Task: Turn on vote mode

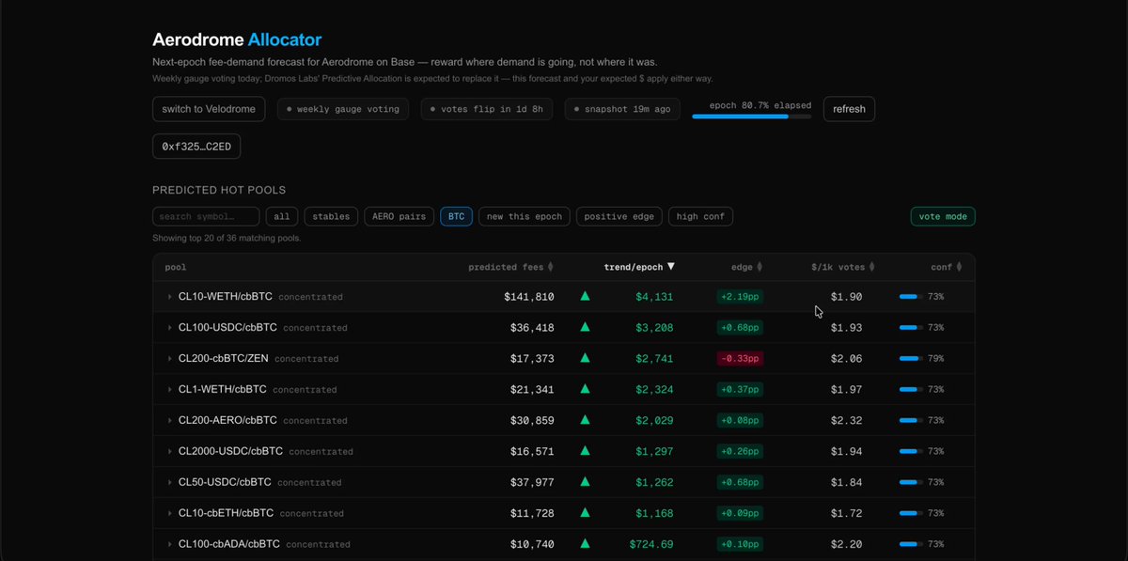Action: tap(943, 216)
